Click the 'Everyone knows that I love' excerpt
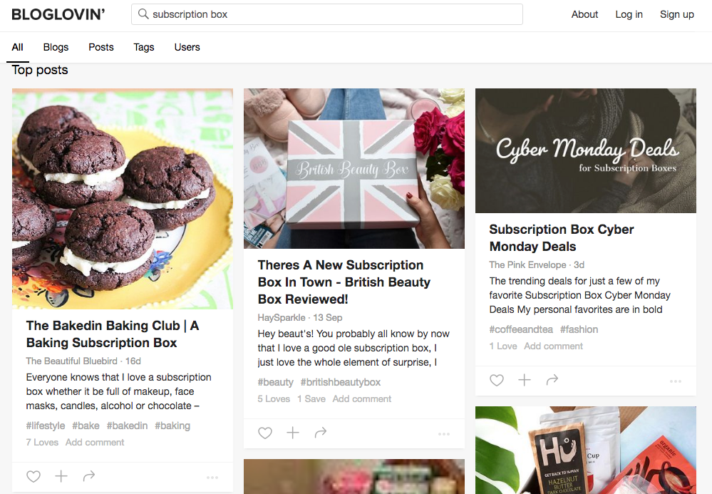The width and height of the screenshot is (712, 494). (118, 391)
